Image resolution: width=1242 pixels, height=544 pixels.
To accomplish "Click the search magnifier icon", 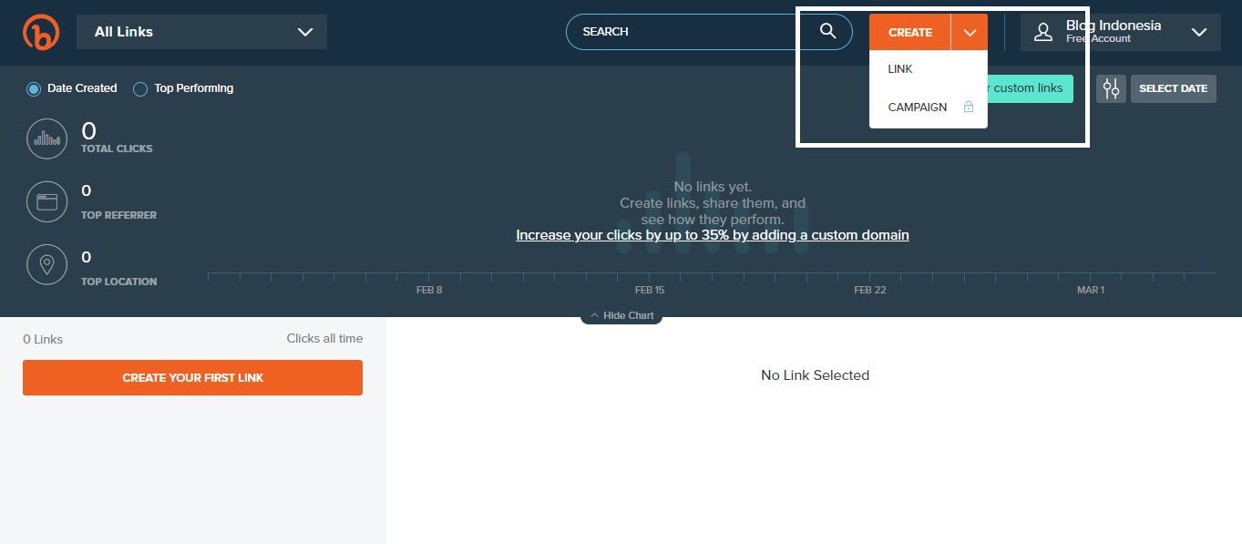I will coord(827,31).
